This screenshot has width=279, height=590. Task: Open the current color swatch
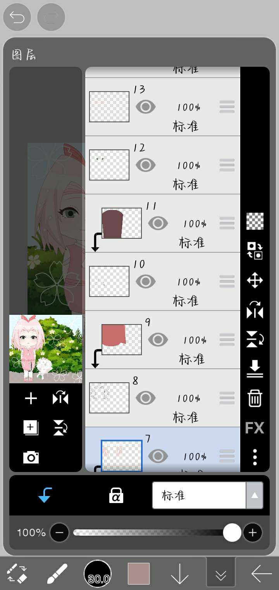coord(139,574)
